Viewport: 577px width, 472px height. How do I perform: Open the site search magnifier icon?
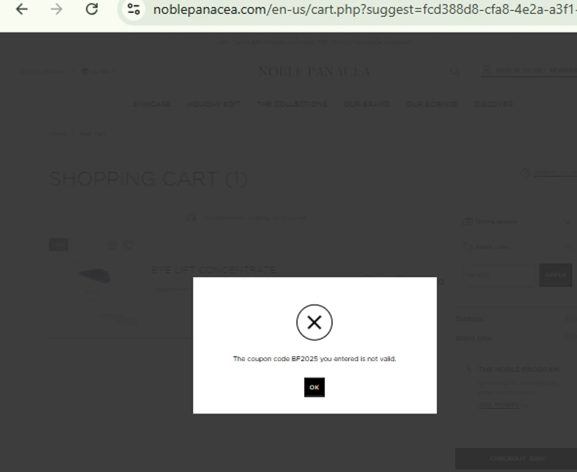pyautogui.click(x=455, y=71)
